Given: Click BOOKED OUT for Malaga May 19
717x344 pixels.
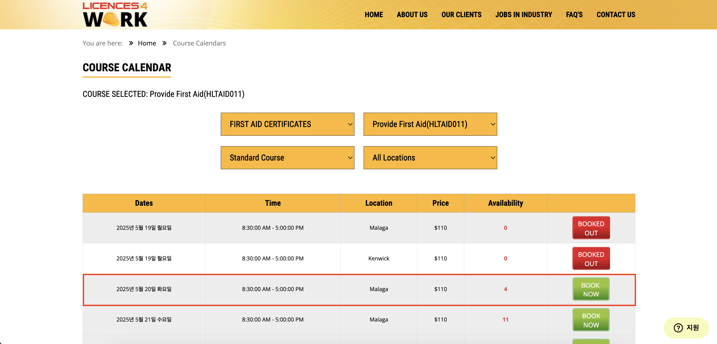Looking at the screenshot, I should pos(591,228).
